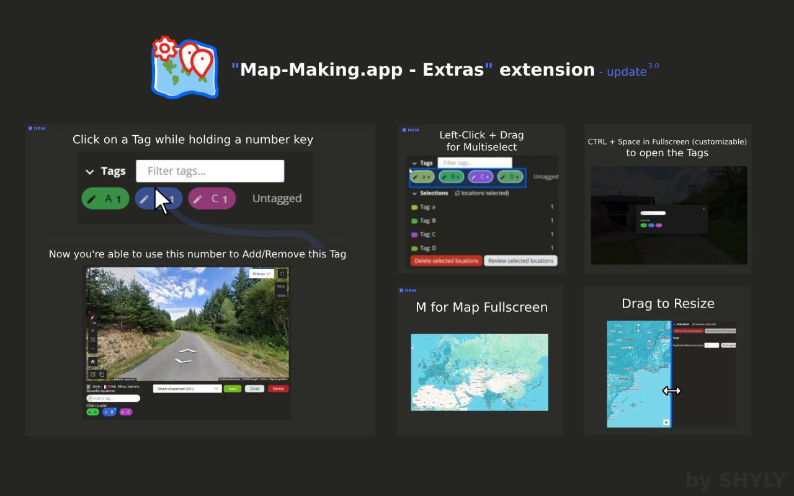The height and width of the screenshot is (496, 794).
Task: Click the grey Close button
Action: pos(254,389)
